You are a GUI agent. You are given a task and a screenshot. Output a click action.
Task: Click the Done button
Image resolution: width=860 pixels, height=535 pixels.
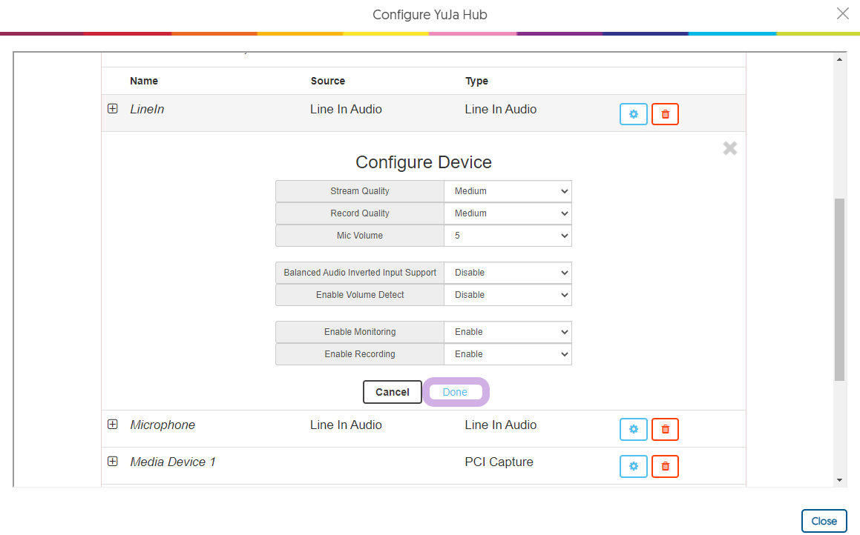(455, 392)
